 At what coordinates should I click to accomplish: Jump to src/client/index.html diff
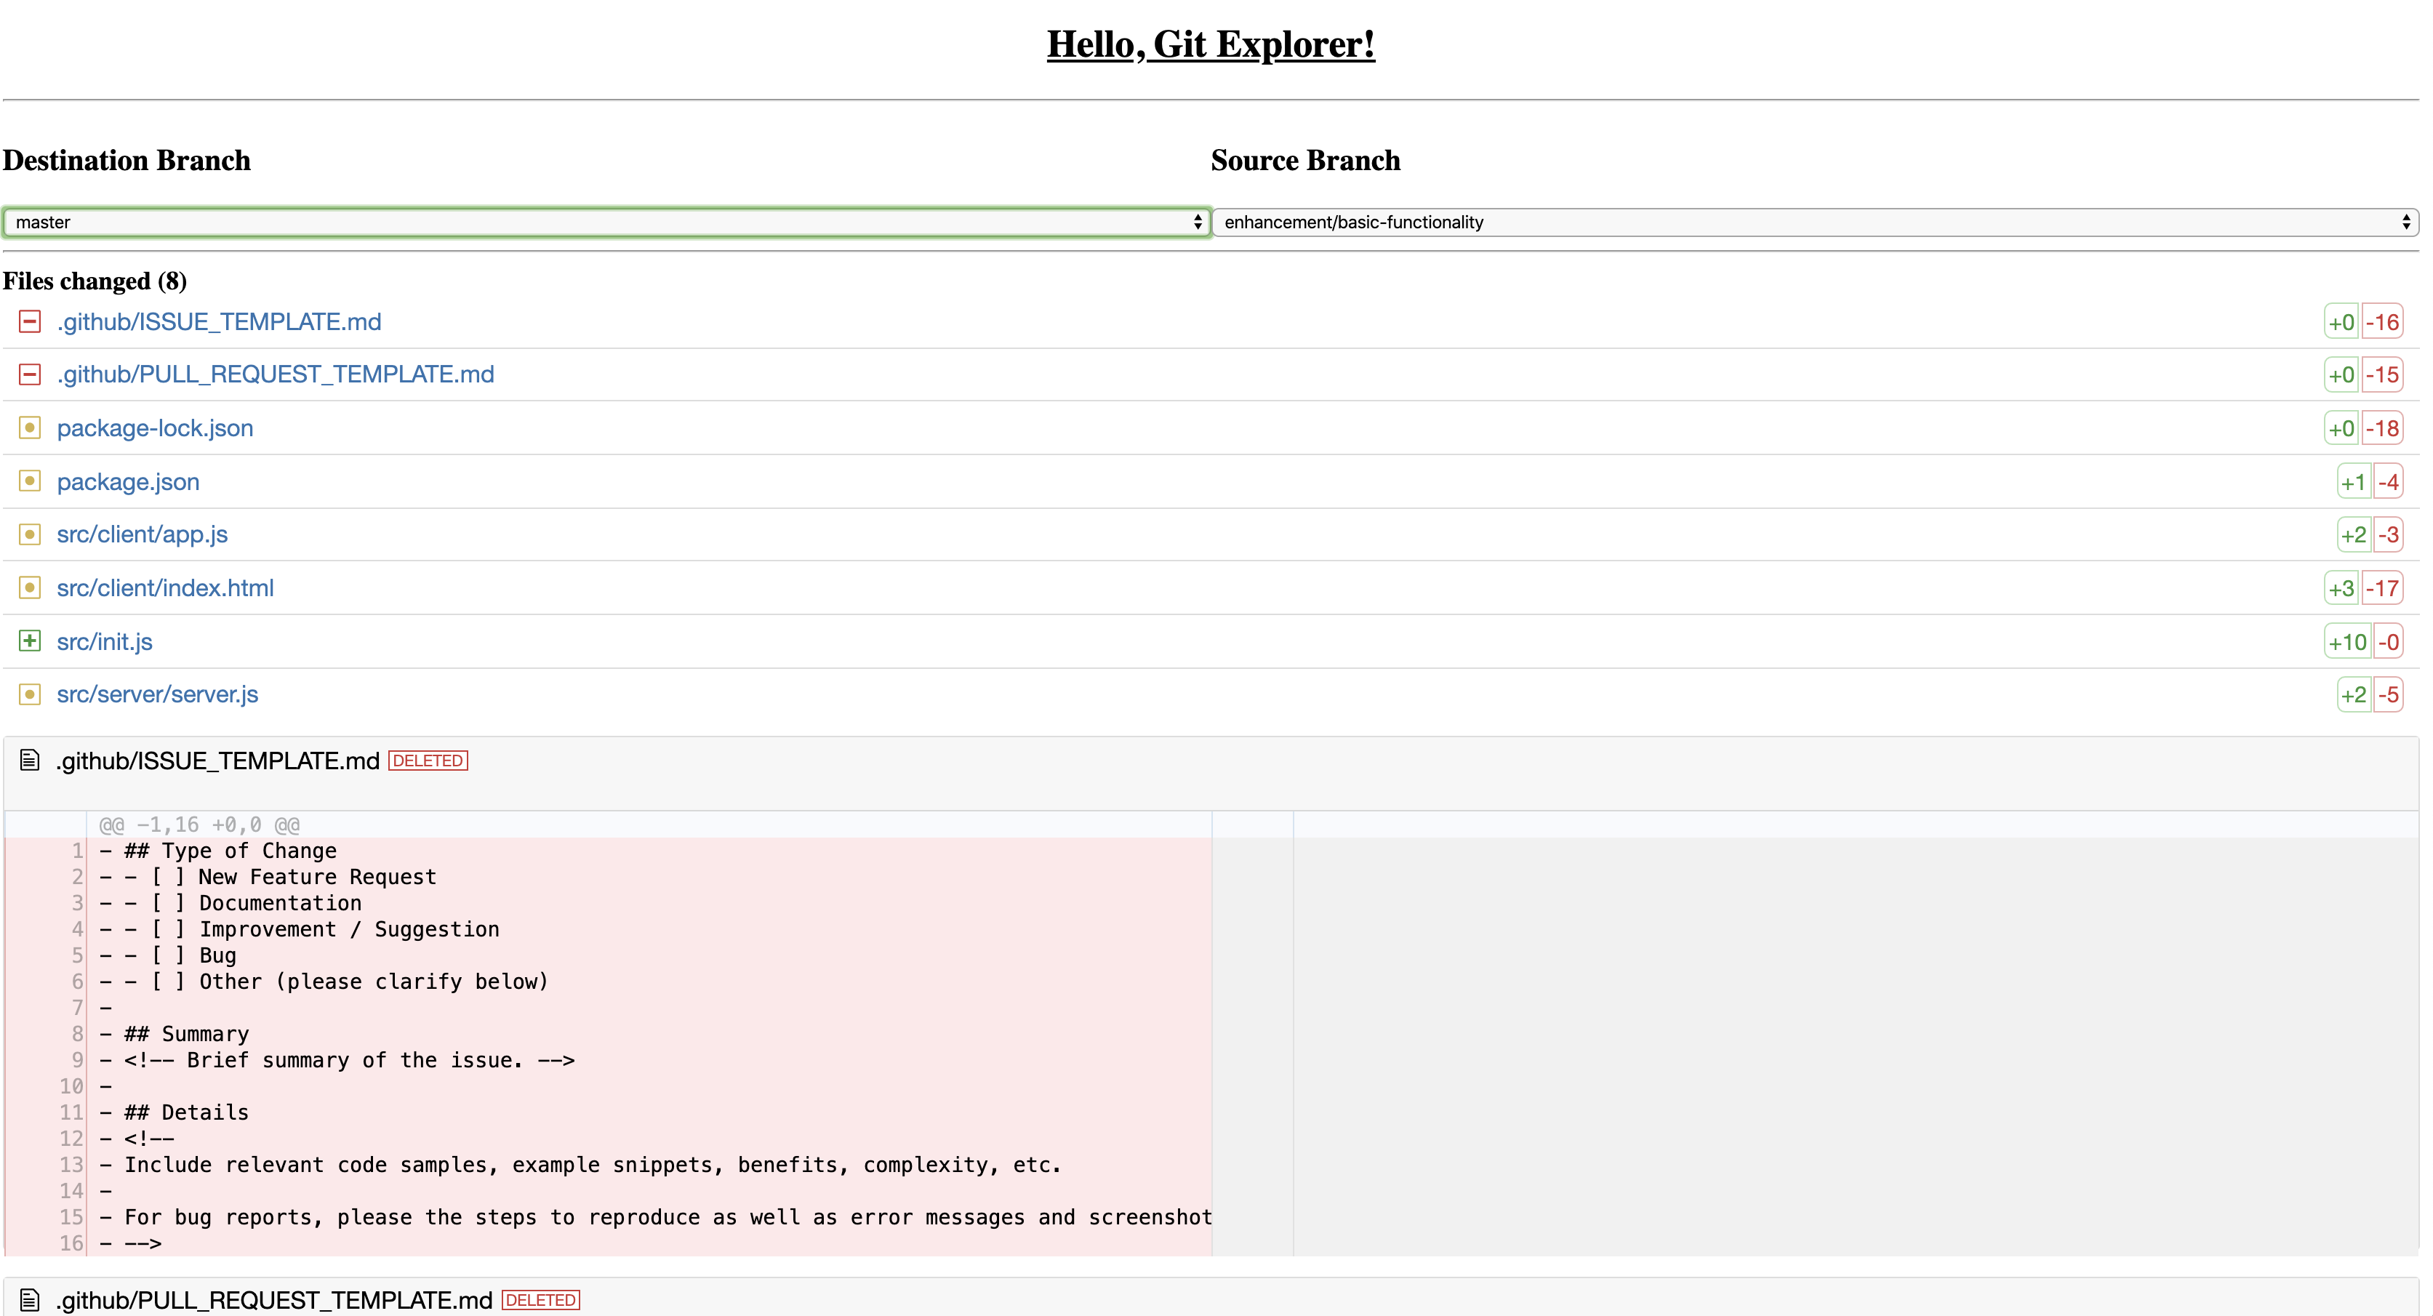(x=165, y=587)
